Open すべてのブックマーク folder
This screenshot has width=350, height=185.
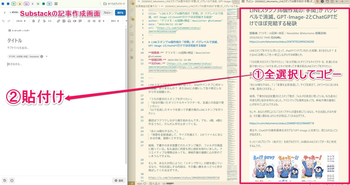click(114, 4)
